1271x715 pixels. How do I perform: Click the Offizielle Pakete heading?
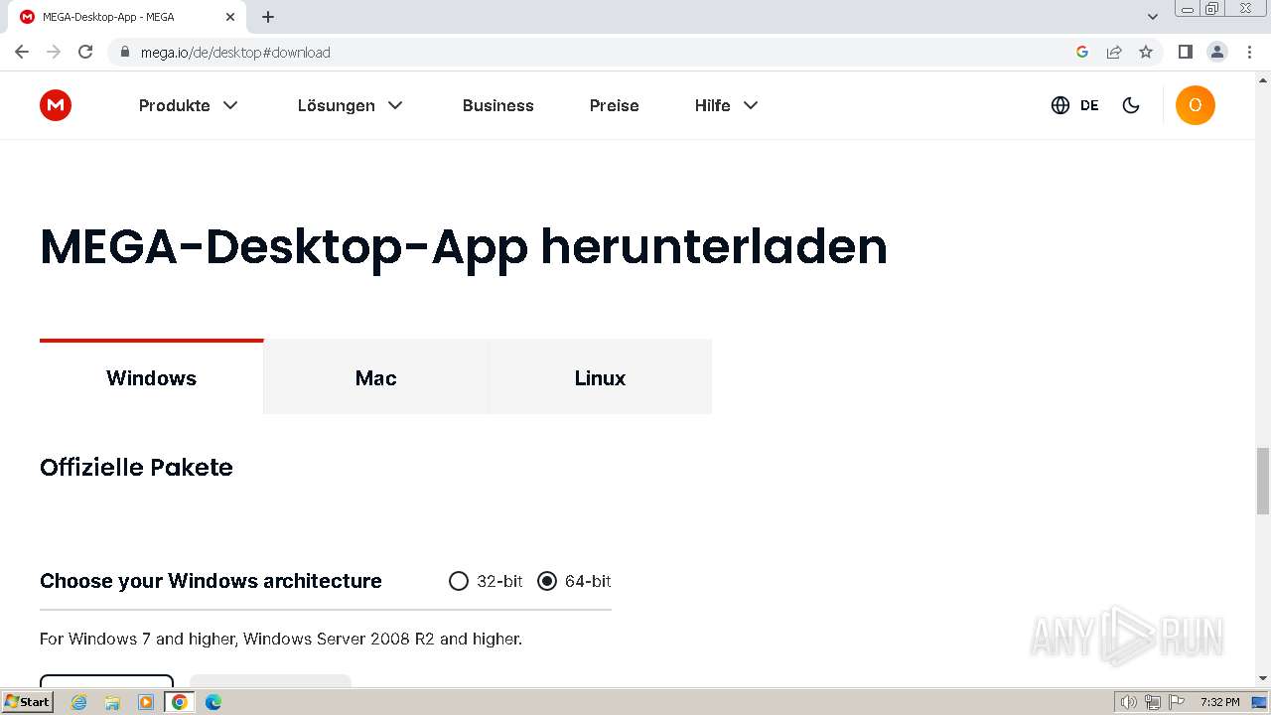[x=136, y=467]
